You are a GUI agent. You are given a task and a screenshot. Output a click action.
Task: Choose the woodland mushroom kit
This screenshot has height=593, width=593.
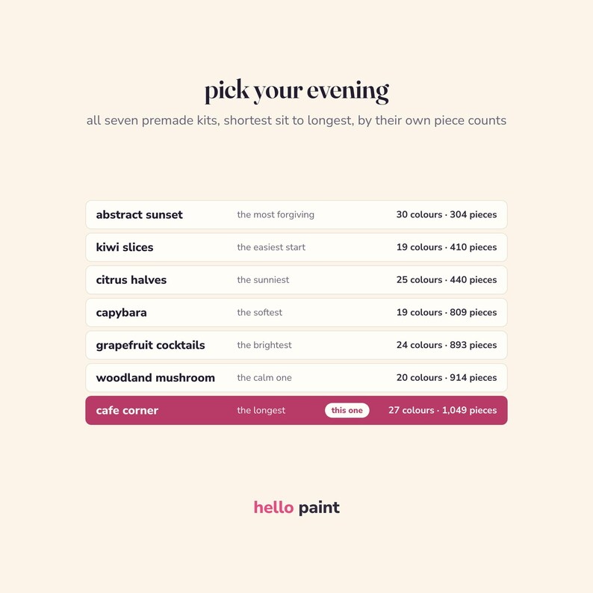[x=296, y=378]
